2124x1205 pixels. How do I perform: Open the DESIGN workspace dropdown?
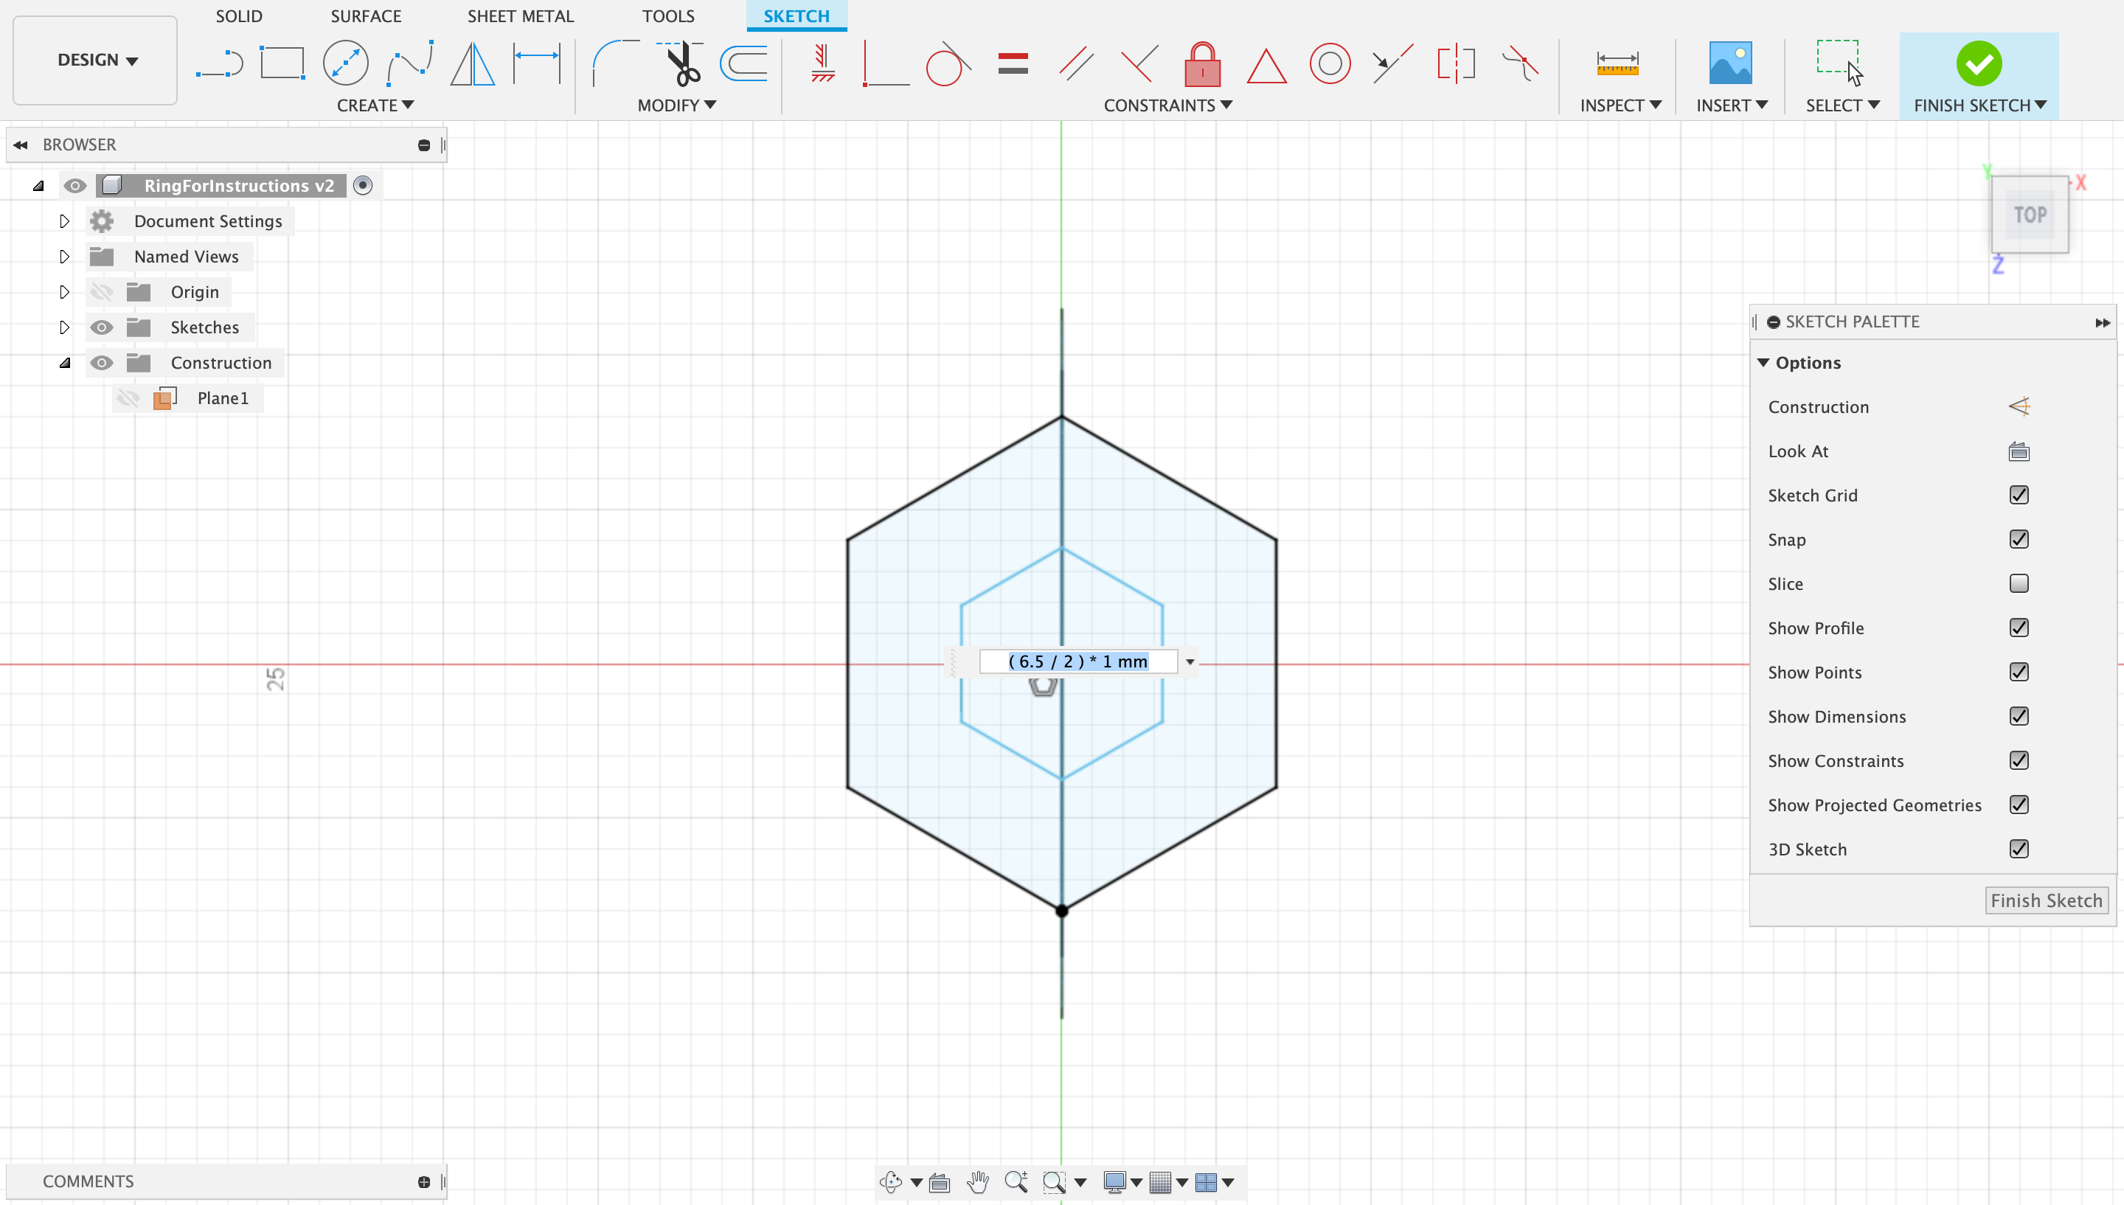(96, 60)
